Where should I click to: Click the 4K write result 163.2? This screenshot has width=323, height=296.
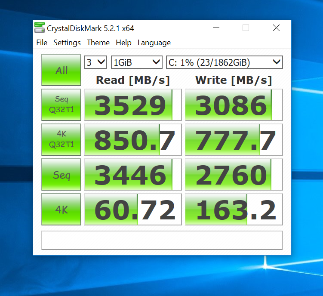[x=234, y=209]
